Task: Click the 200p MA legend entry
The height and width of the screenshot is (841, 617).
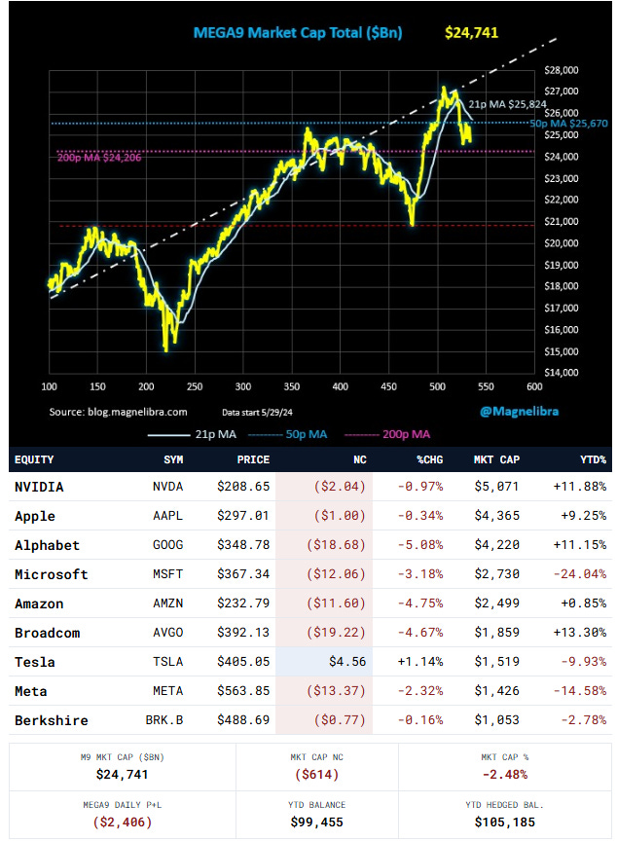Action: [x=387, y=434]
